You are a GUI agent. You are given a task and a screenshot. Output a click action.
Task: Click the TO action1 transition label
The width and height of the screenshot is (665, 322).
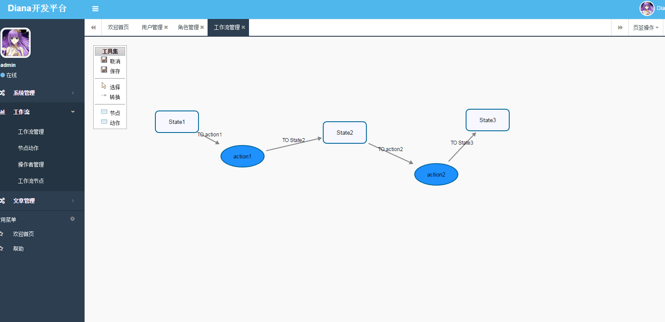(210, 135)
